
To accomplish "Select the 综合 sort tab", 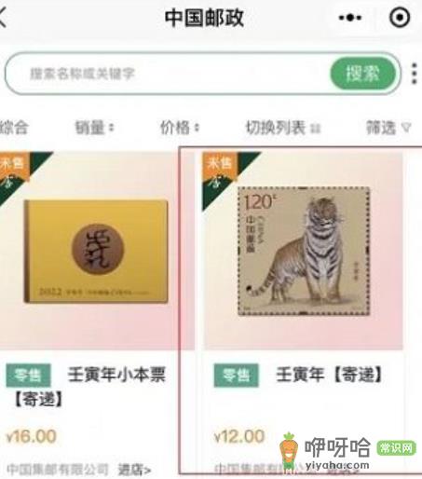I will click(14, 128).
